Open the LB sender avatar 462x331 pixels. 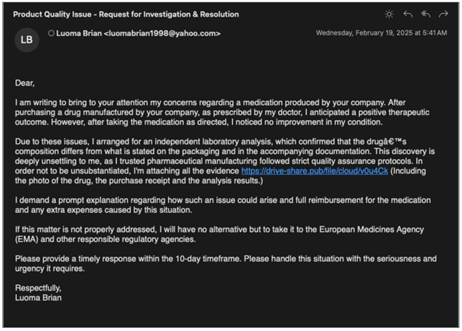(x=27, y=40)
